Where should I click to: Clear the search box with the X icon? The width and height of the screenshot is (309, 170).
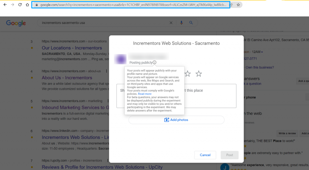171,23
